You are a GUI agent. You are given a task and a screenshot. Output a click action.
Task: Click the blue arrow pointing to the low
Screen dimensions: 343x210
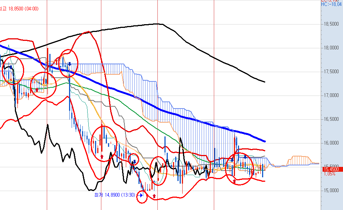point(140,195)
